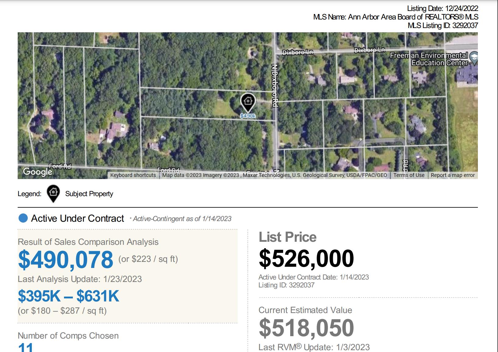Click the $518,050 current estimated value

(x=306, y=328)
